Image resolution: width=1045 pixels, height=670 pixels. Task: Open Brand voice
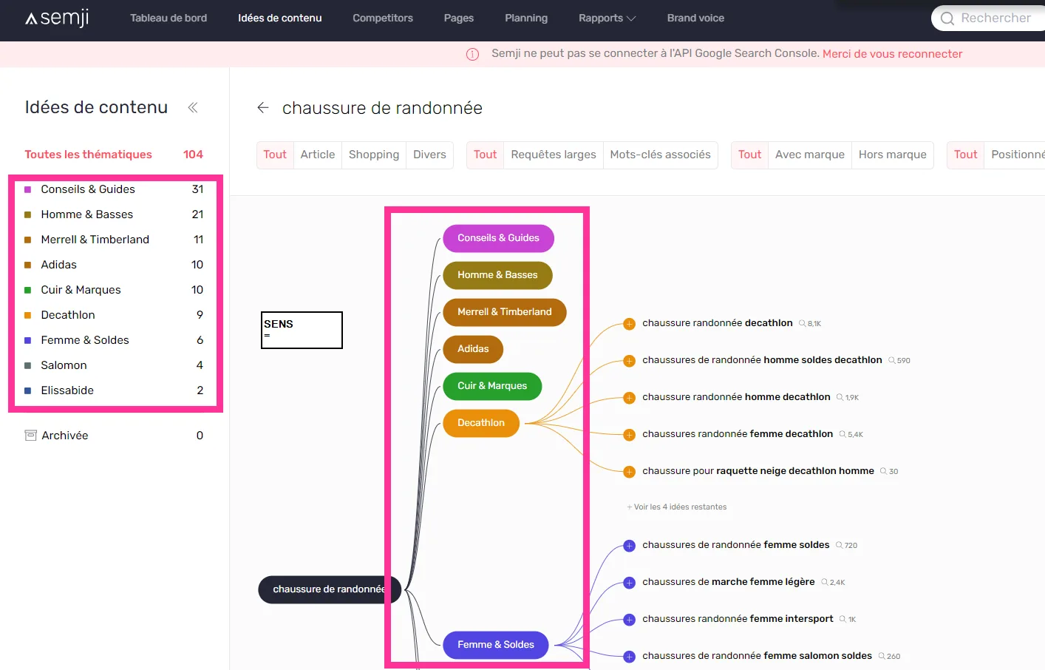coord(695,18)
